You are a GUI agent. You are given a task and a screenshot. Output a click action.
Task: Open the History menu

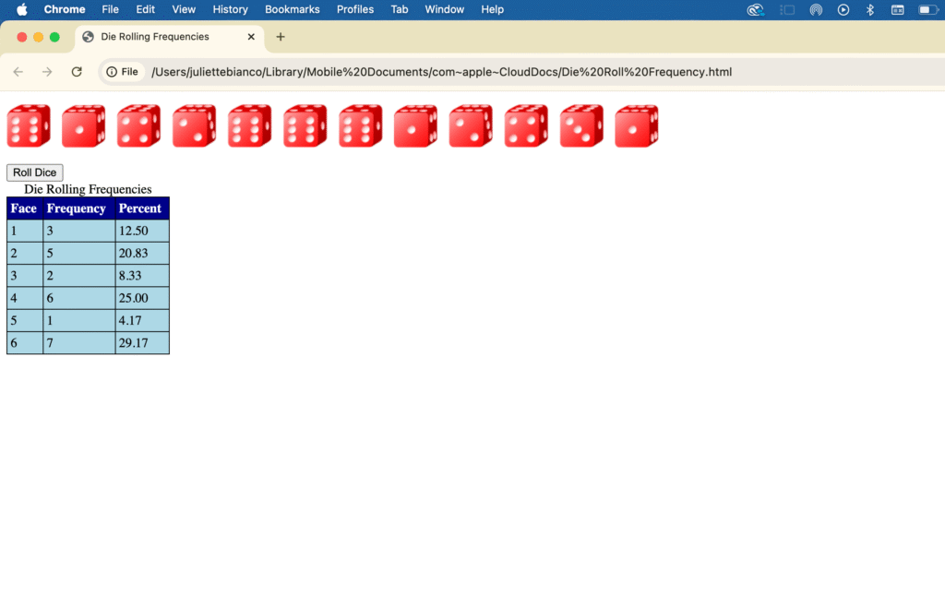230,9
